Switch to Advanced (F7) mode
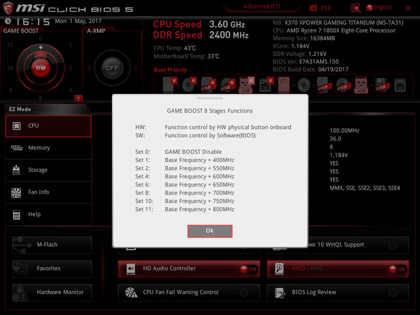420x315 pixels. click(262, 6)
